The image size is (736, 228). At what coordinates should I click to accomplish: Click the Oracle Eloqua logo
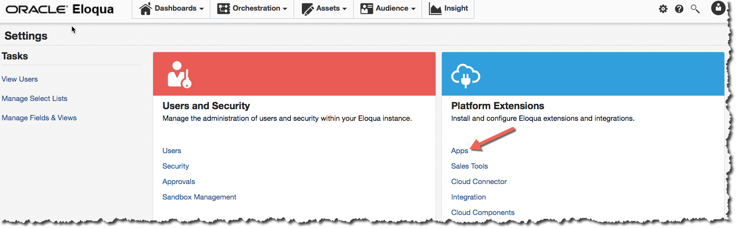[x=60, y=9]
